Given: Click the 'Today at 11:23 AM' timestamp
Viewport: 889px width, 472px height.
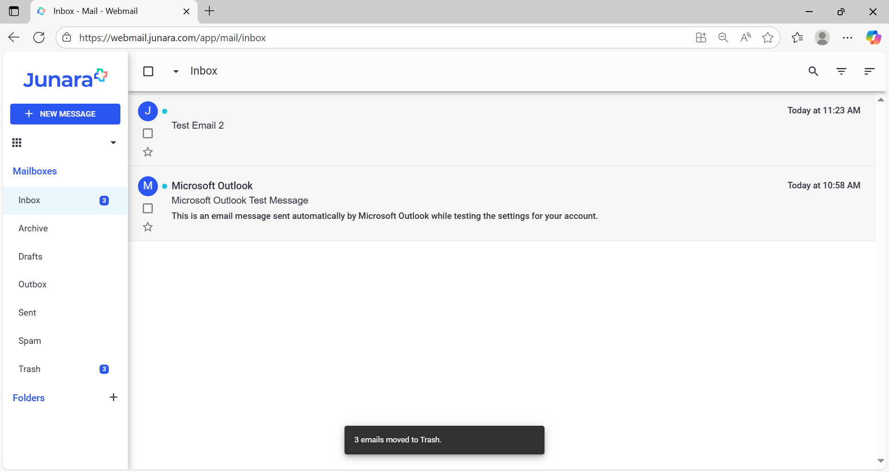Looking at the screenshot, I should (824, 111).
